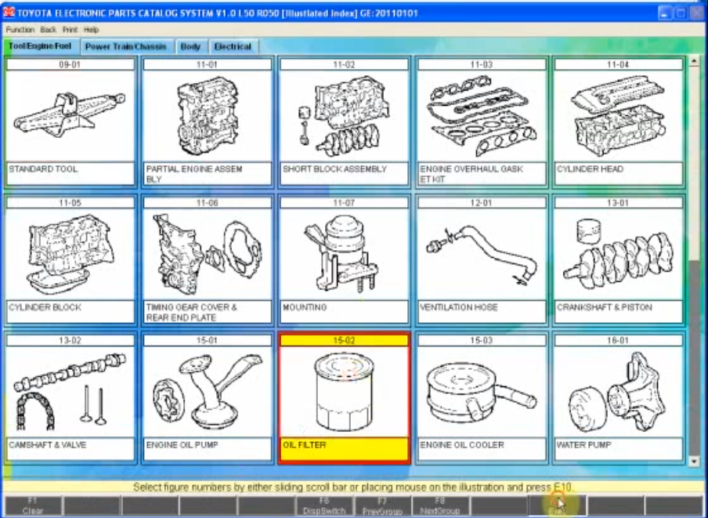
Task: Choose the 11-03 Engine Overhaul Gasket Kit figure
Action: [482, 122]
